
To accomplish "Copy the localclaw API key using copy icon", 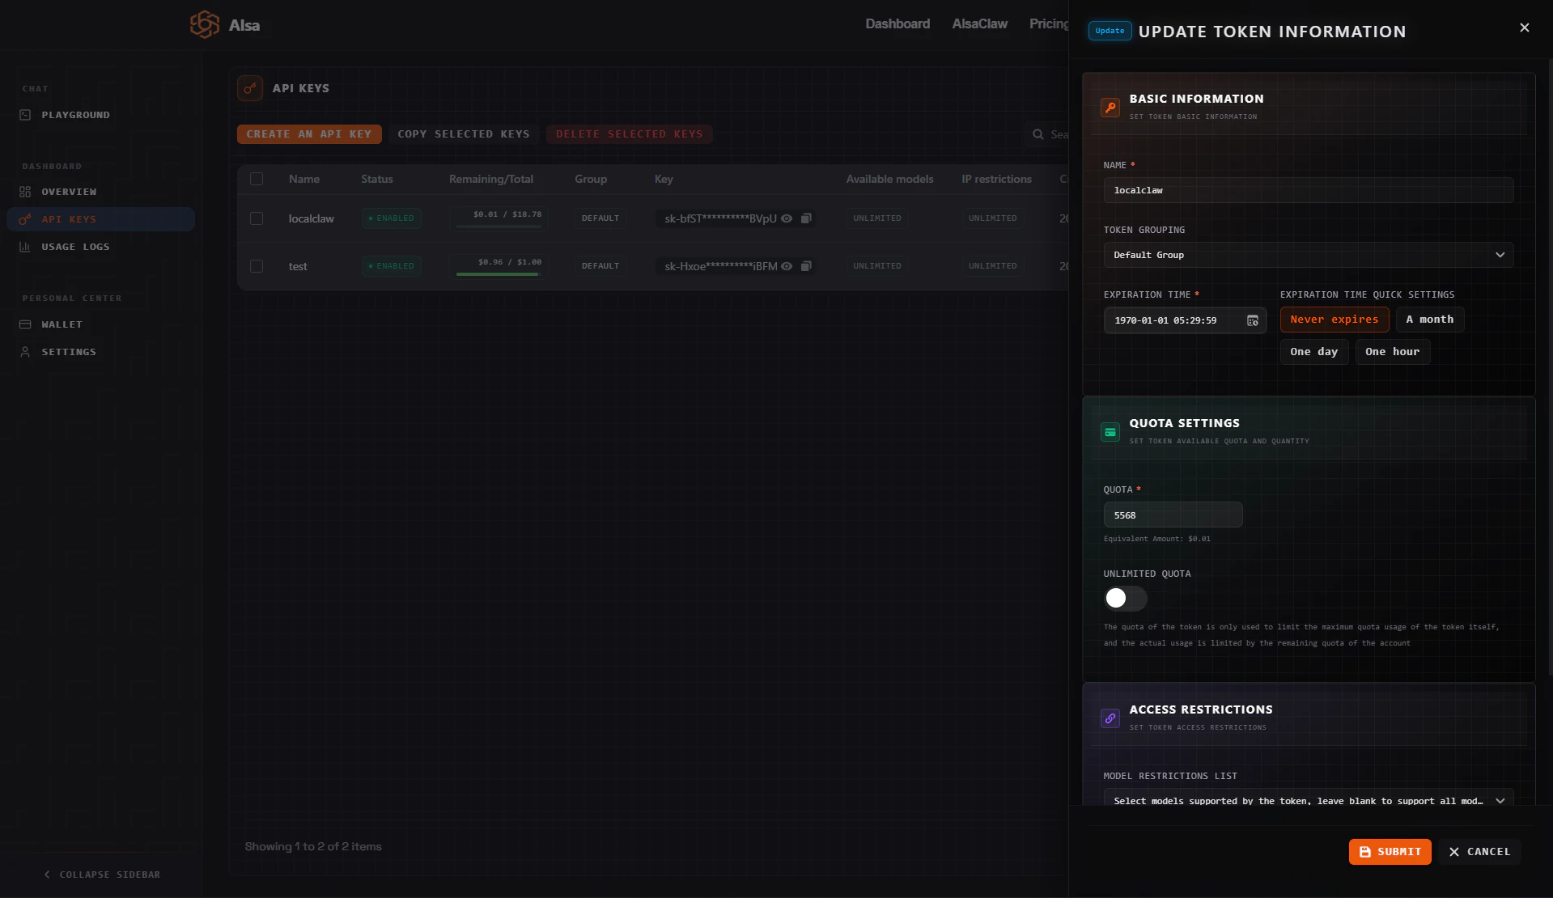I will pos(806,218).
